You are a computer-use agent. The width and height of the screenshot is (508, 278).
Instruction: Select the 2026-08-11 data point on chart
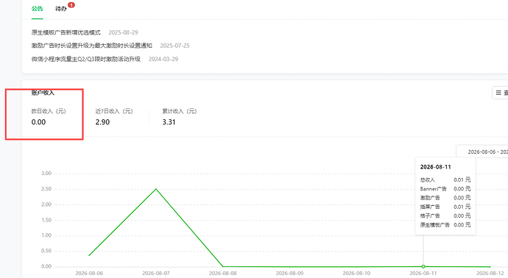click(423, 266)
